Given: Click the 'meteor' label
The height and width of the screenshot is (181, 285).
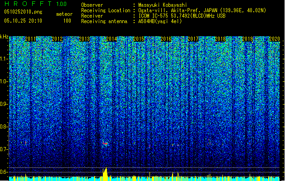Looking at the screenshot, I should pos(64,14).
